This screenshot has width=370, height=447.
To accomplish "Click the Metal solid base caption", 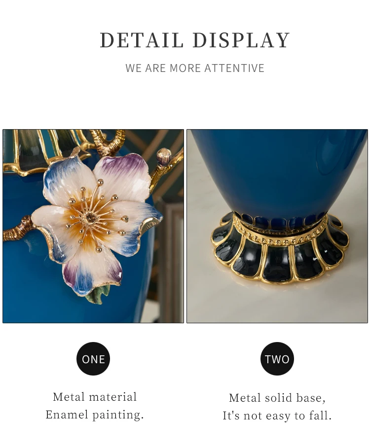I will tap(277, 398).
